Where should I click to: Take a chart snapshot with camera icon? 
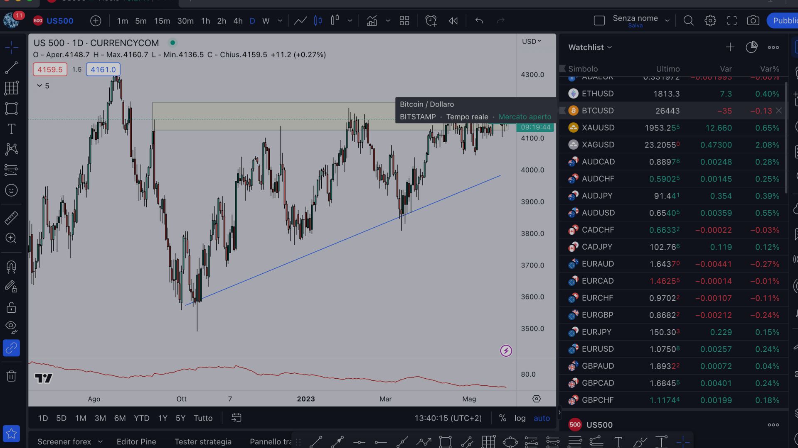pyautogui.click(x=753, y=21)
